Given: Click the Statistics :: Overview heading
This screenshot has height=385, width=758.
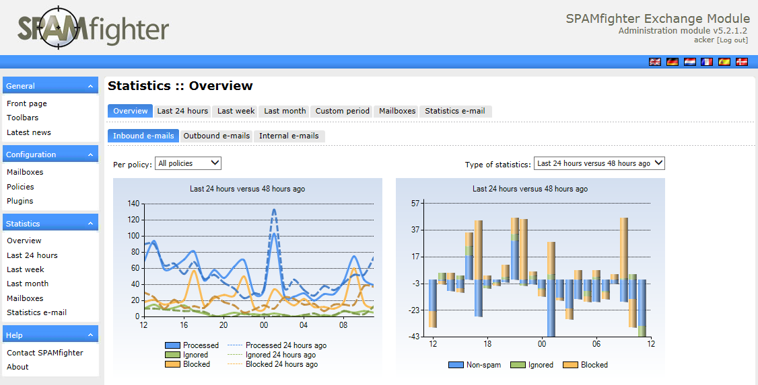Looking at the screenshot, I should (180, 85).
